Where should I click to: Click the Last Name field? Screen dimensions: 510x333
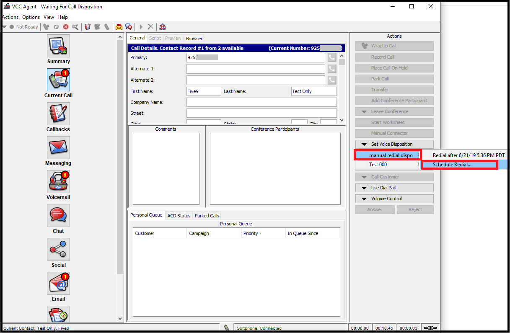(x=314, y=91)
